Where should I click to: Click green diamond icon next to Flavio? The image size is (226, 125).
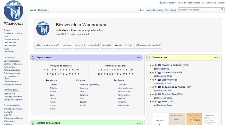(x=153, y=102)
